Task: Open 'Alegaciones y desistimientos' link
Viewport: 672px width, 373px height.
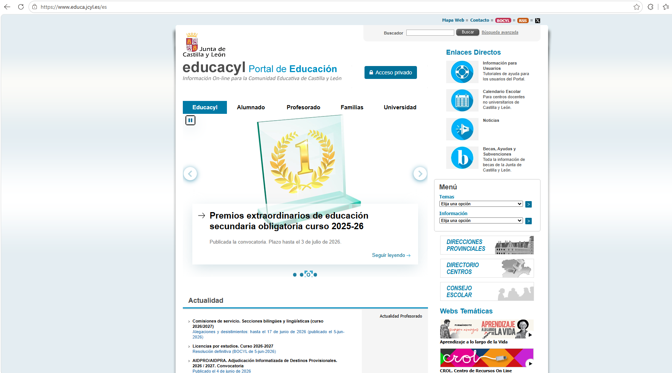Action: tap(268, 334)
